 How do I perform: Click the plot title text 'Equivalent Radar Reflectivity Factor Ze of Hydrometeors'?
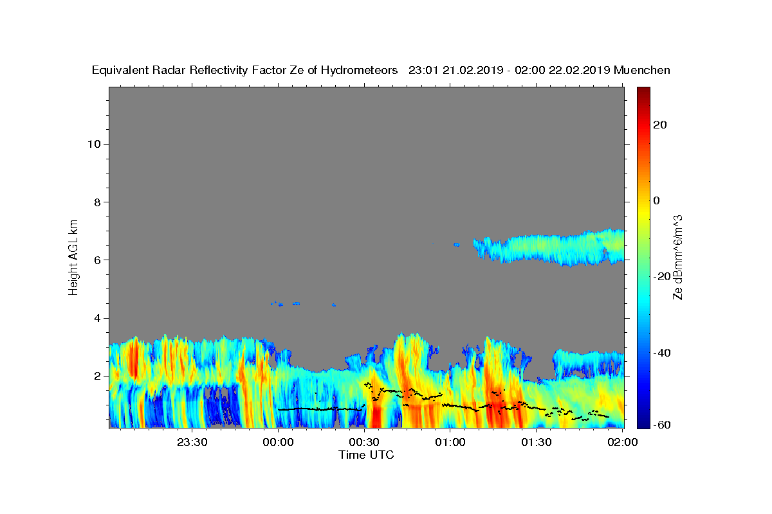(x=245, y=70)
